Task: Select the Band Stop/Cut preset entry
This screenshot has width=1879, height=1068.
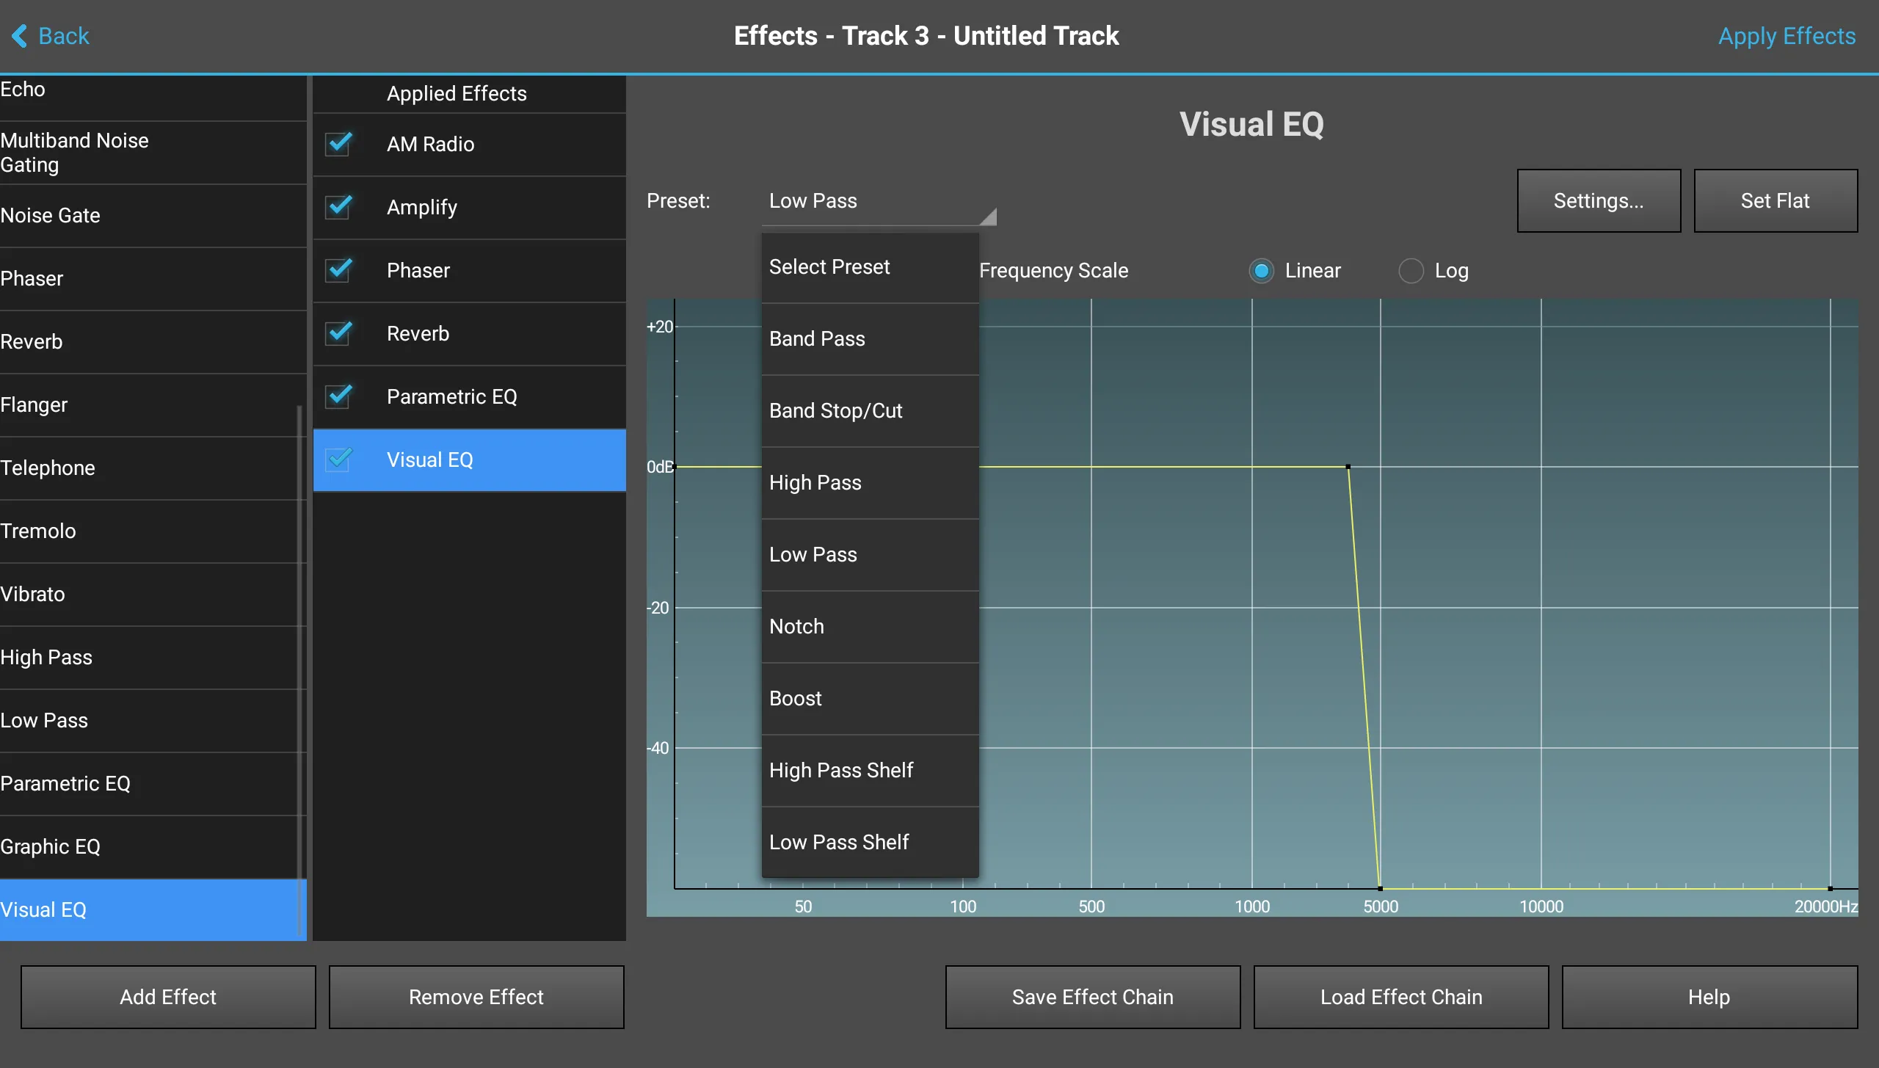Action: [836, 410]
